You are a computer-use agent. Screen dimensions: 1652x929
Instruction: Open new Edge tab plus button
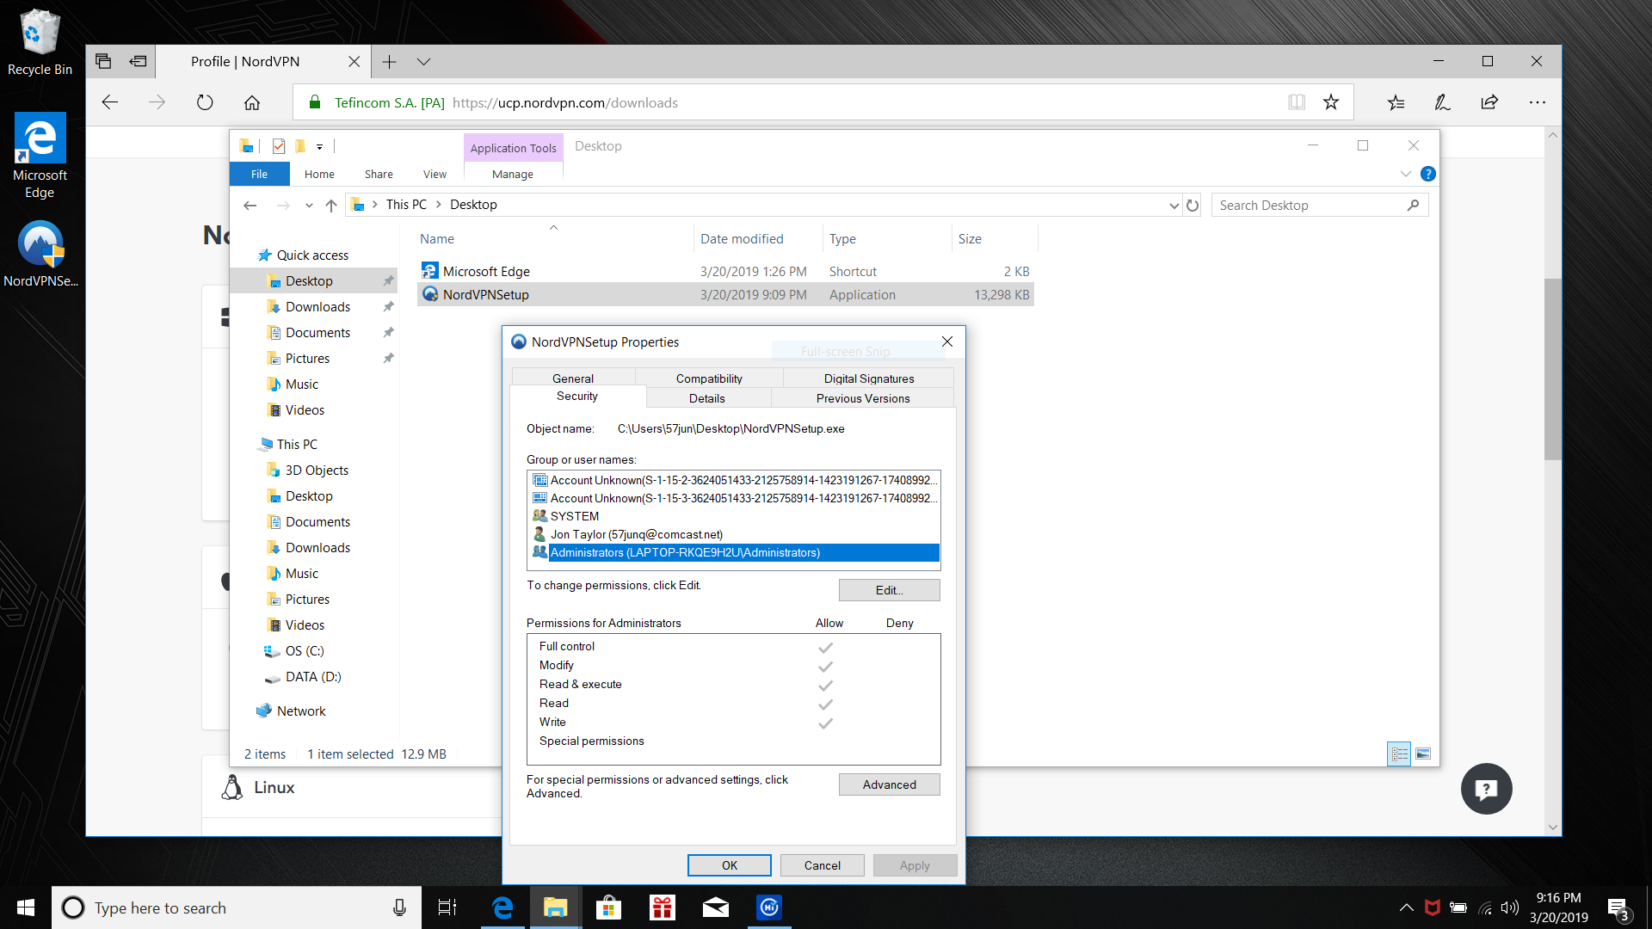(x=390, y=62)
